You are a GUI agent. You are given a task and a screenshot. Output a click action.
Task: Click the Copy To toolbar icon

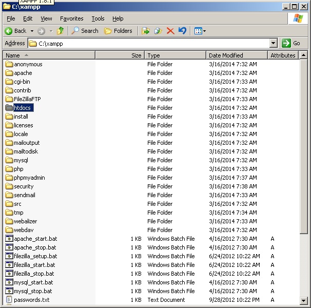point(158,31)
